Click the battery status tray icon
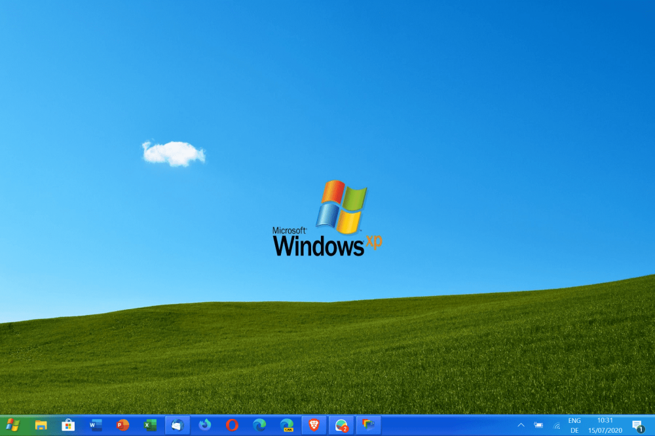 tap(538, 425)
